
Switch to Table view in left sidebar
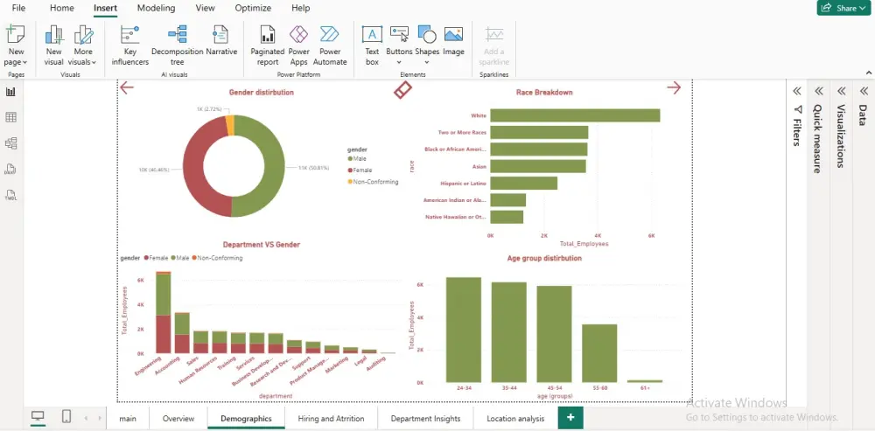pyautogui.click(x=10, y=117)
